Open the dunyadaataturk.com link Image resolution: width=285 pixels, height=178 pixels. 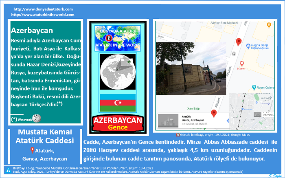43,9
